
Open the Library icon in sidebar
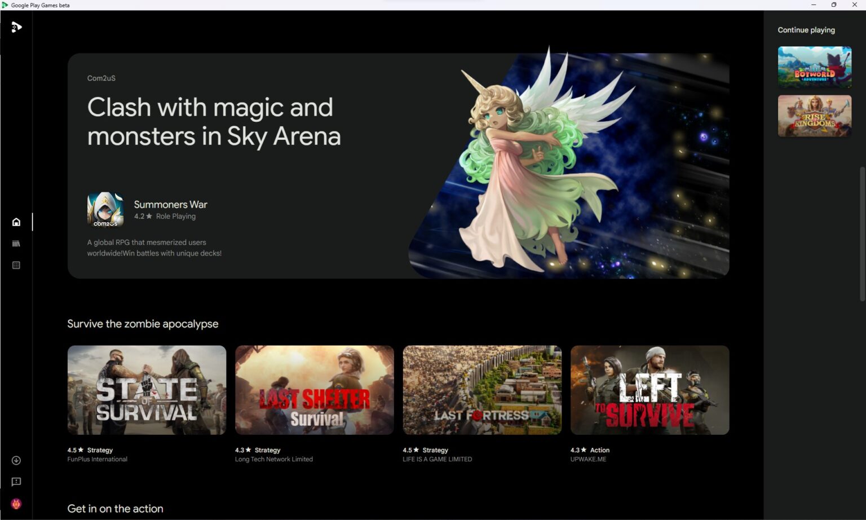16,244
